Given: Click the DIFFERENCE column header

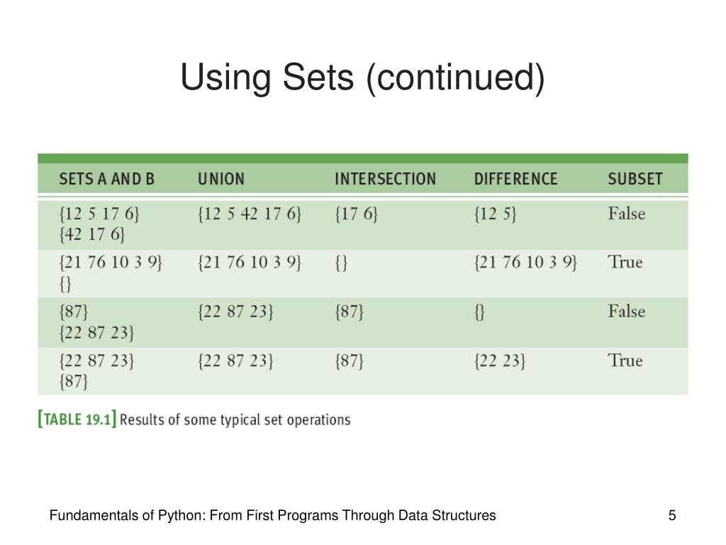Looking at the screenshot, I should click(x=515, y=179).
